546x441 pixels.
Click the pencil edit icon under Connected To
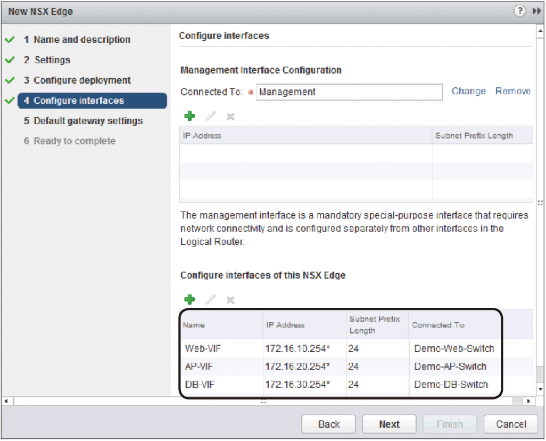pos(210,116)
